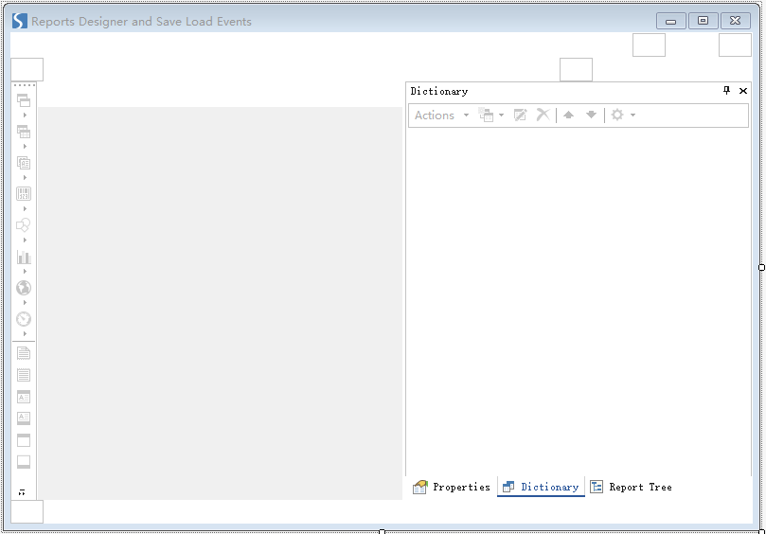766x534 pixels.
Task: Click the lined band icon below the torn page
Action: 24,375
